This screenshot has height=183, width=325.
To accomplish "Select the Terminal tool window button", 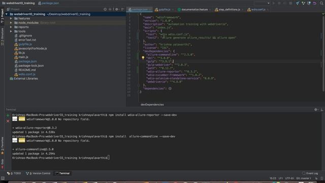I will [62, 173].
